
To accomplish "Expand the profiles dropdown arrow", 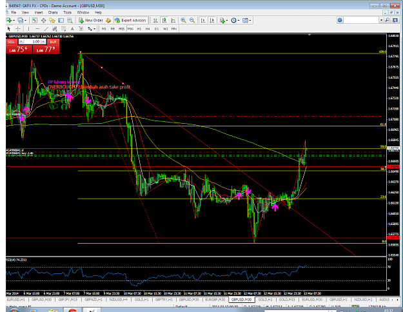I will [25, 20].
